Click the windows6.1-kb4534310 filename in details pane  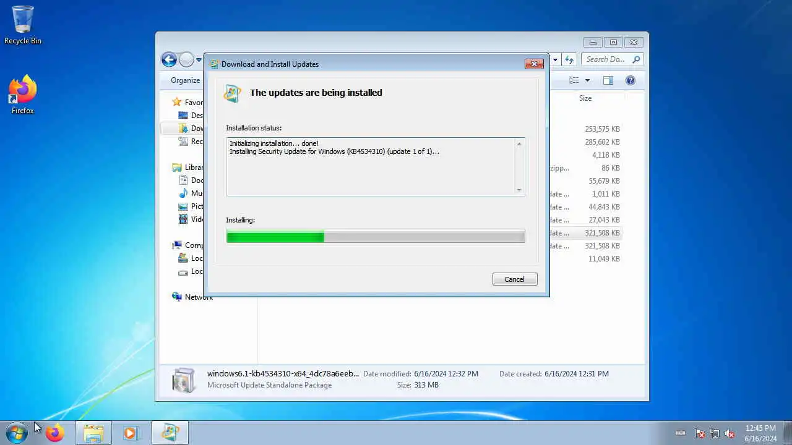click(x=283, y=374)
